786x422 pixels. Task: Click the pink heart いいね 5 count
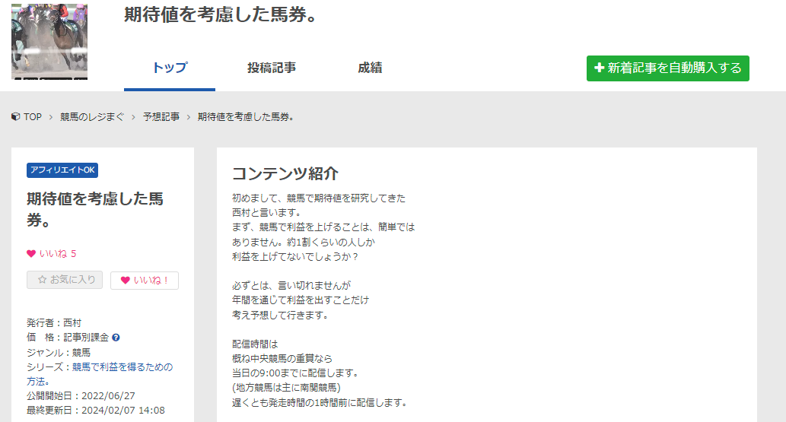(52, 253)
